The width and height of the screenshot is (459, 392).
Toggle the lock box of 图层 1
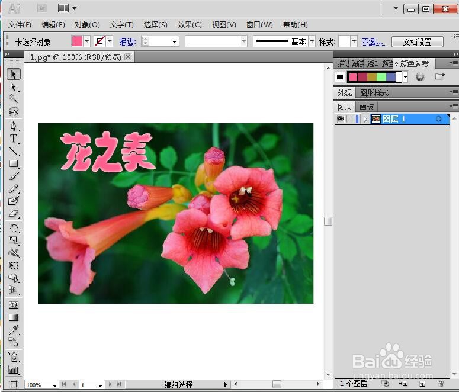pos(350,119)
